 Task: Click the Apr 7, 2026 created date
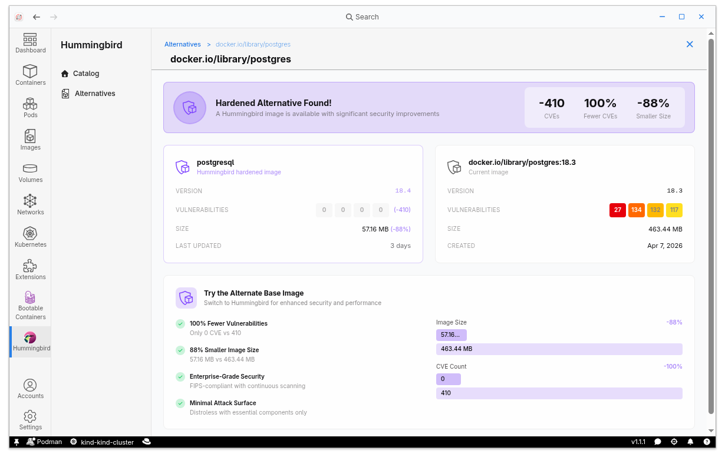pyautogui.click(x=665, y=246)
